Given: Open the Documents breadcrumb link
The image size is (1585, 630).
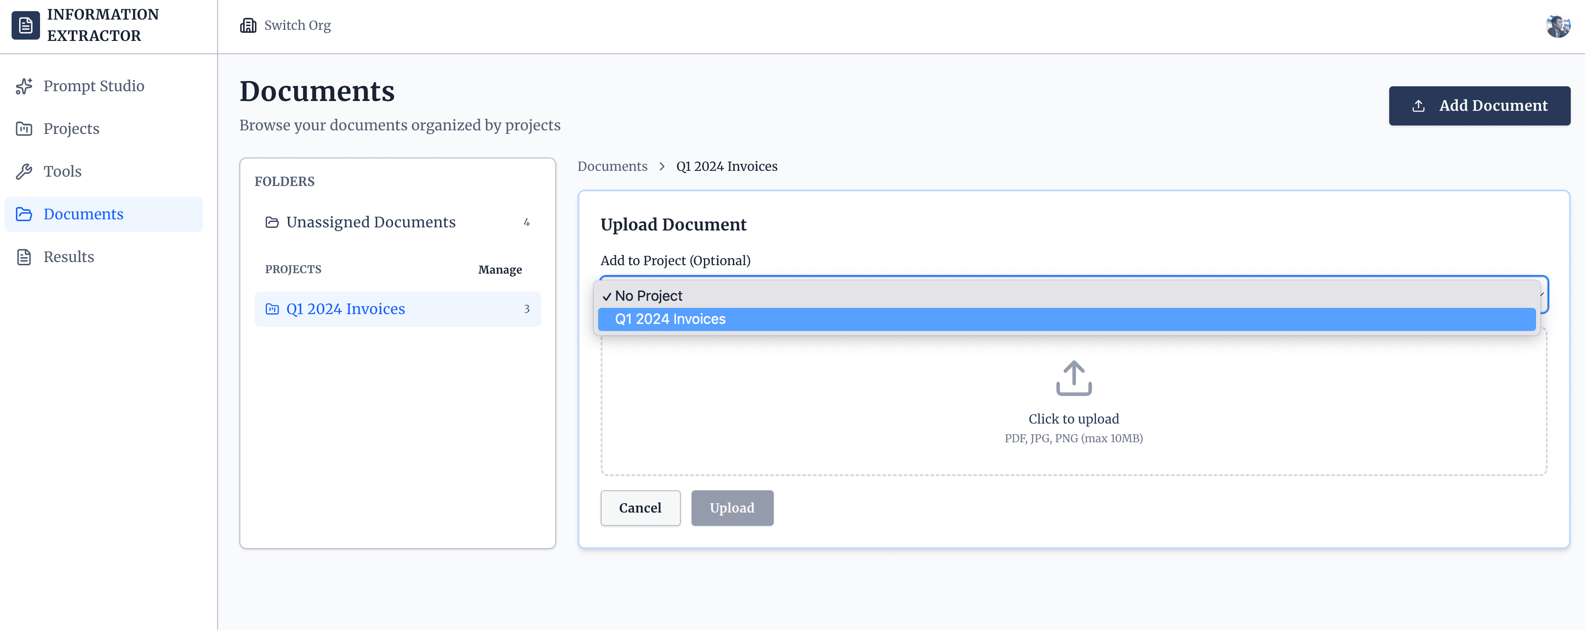Looking at the screenshot, I should [612, 166].
